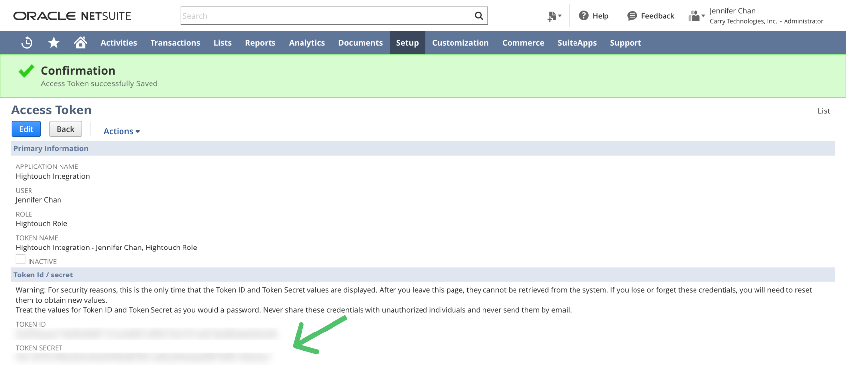This screenshot has width=846, height=387.
Task: Click the Jennifer Chan account name
Action: pyautogui.click(x=732, y=11)
